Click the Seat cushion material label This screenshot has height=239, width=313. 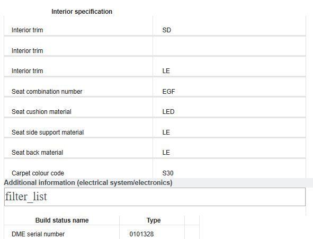click(x=41, y=112)
